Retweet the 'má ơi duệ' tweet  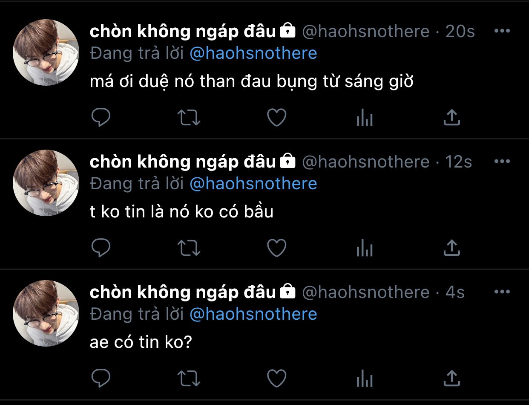(x=189, y=118)
